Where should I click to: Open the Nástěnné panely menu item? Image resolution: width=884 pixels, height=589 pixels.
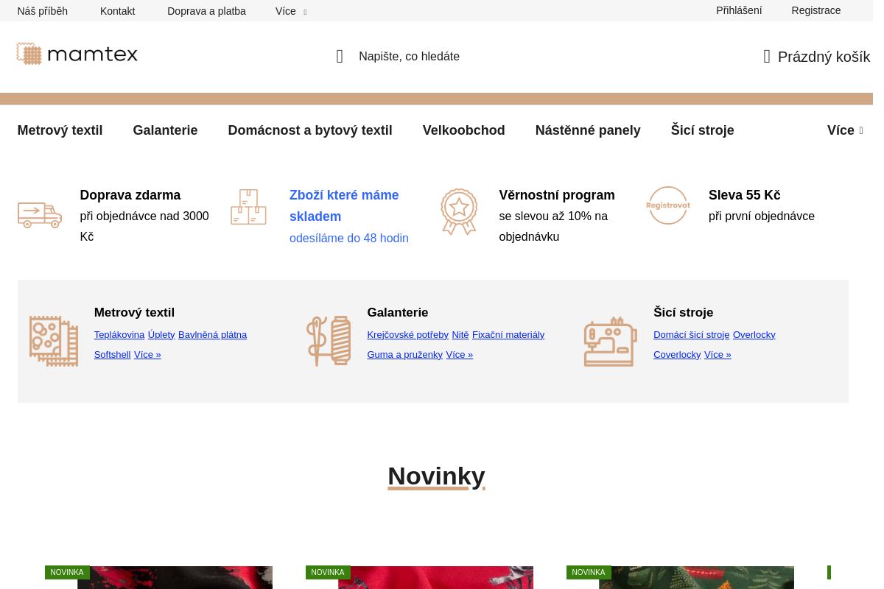click(588, 130)
